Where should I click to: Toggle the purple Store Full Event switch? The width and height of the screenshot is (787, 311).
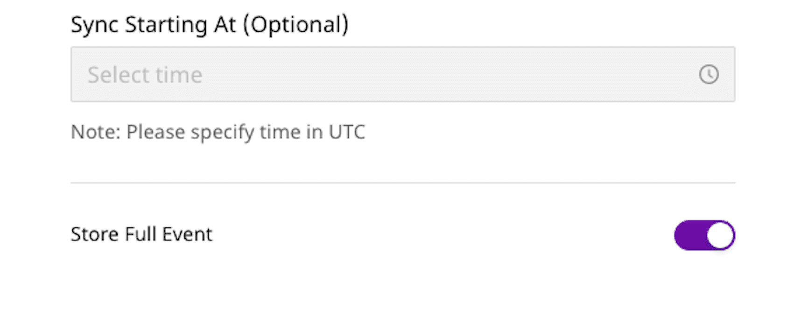tap(704, 235)
